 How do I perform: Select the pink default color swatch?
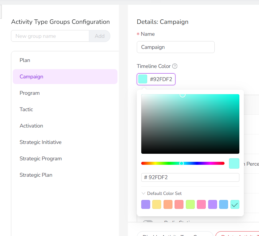201,204
